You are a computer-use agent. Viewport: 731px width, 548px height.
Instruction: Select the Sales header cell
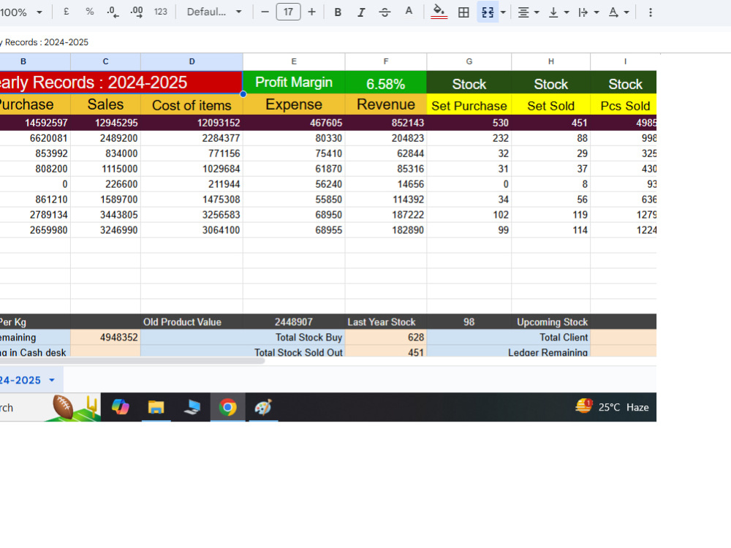pos(105,104)
